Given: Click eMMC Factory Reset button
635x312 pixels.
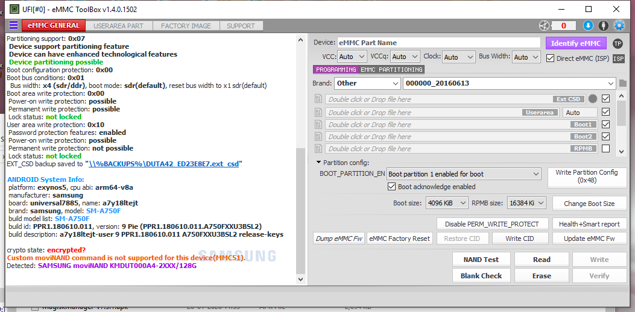Looking at the screenshot, I should pos(400,239).
